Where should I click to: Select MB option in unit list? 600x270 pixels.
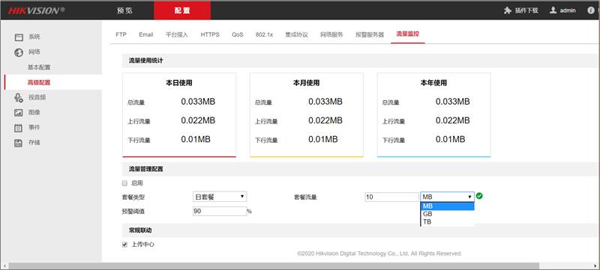[x=447, y=206]
